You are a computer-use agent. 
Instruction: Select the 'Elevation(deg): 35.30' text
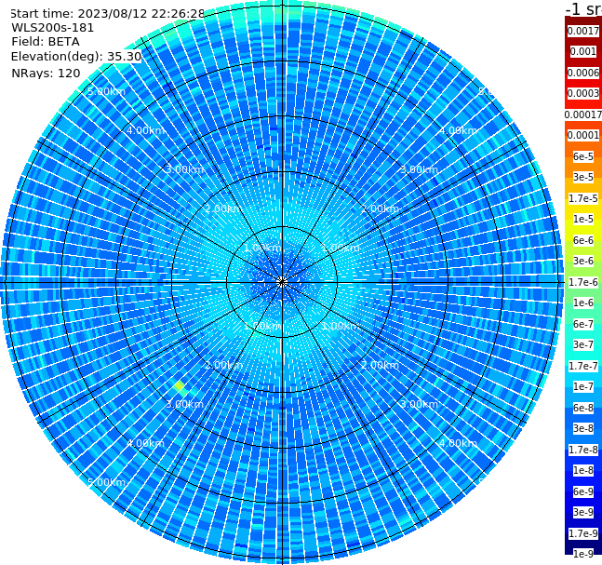[x=76, y=57]
